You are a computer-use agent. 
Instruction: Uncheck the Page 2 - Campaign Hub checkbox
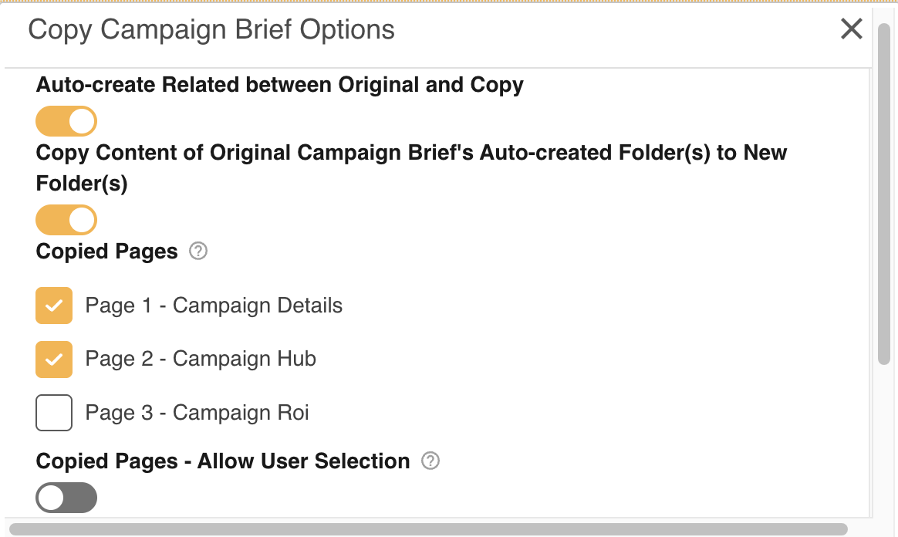54,360
